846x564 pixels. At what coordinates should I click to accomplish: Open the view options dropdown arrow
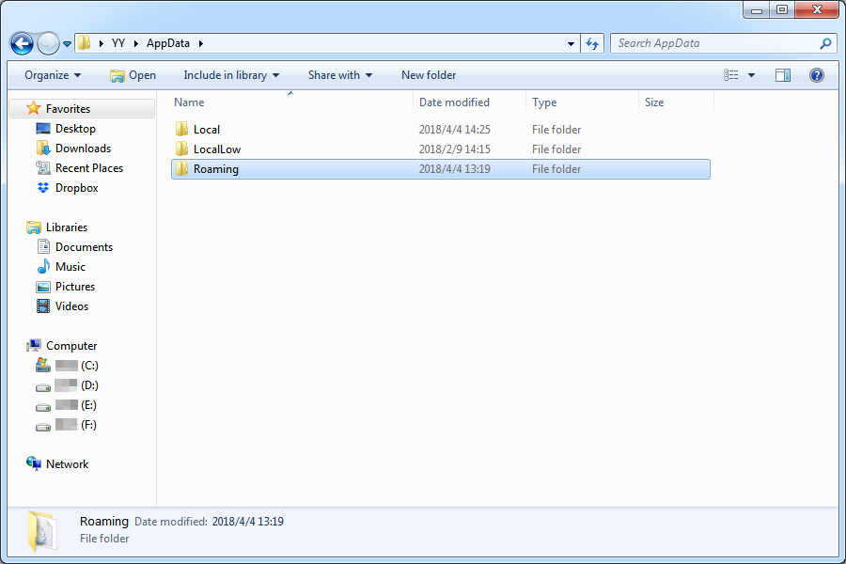pos(751,75)
